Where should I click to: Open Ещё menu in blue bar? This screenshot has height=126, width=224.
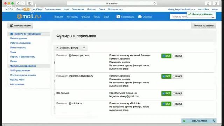(106, 17)
